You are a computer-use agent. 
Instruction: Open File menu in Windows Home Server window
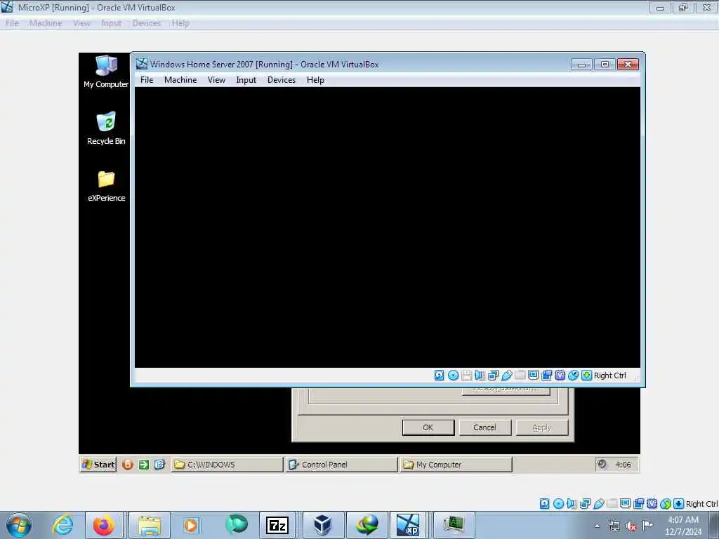point(147,80)
